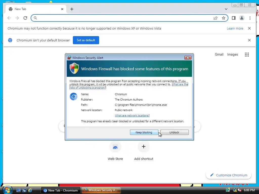Image resolution: width=259 pixels, height=194 pixels.
Task: Dismiss the Windows XP support warning bar
Action: (249, 28)
